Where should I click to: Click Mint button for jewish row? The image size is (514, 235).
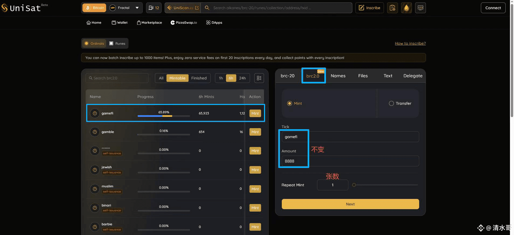[255, 170]
